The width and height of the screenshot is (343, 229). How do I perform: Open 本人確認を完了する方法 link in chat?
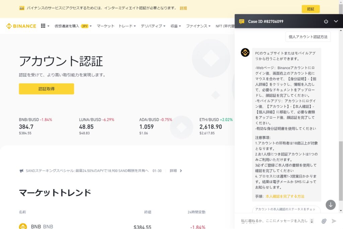[285, 196]
